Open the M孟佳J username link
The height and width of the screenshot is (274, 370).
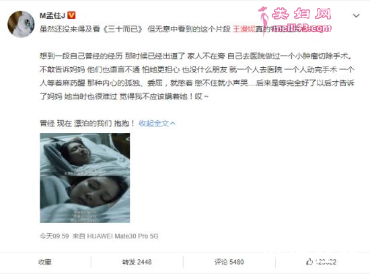52,15
